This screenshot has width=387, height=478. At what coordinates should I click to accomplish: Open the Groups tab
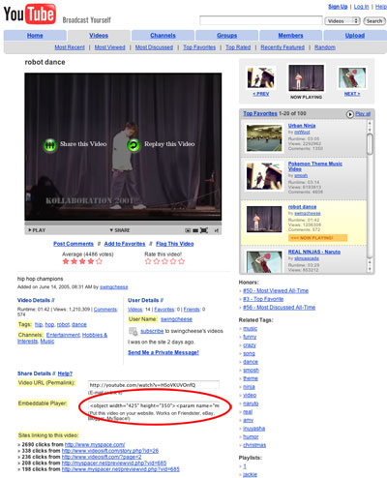click(226, 36)
